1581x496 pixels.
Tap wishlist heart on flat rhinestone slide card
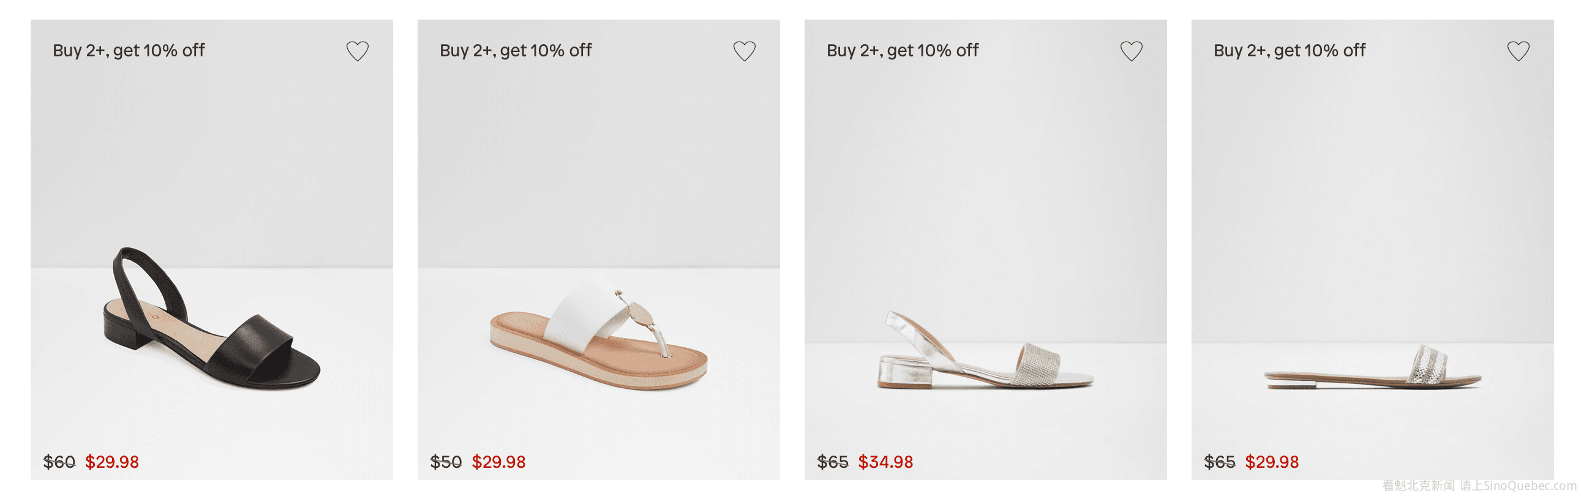point(1518,51)
